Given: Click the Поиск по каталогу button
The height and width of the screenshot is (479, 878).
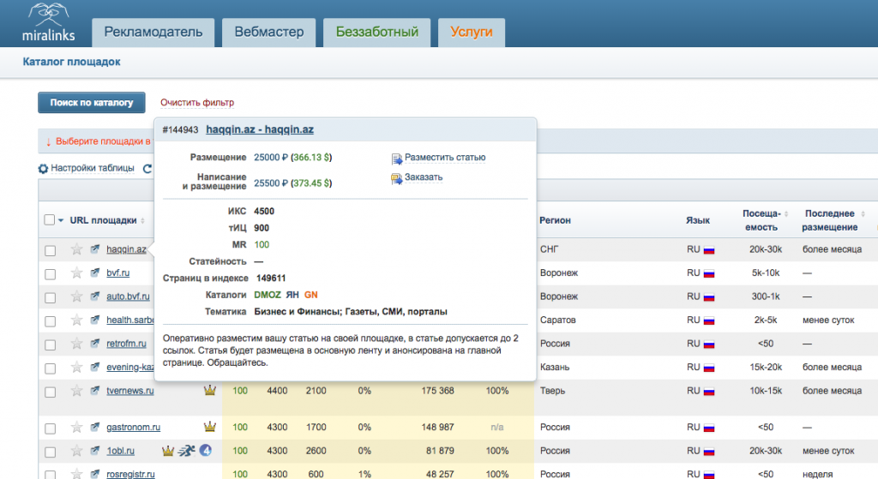Looking at the screenshot, I should (92, 103).
